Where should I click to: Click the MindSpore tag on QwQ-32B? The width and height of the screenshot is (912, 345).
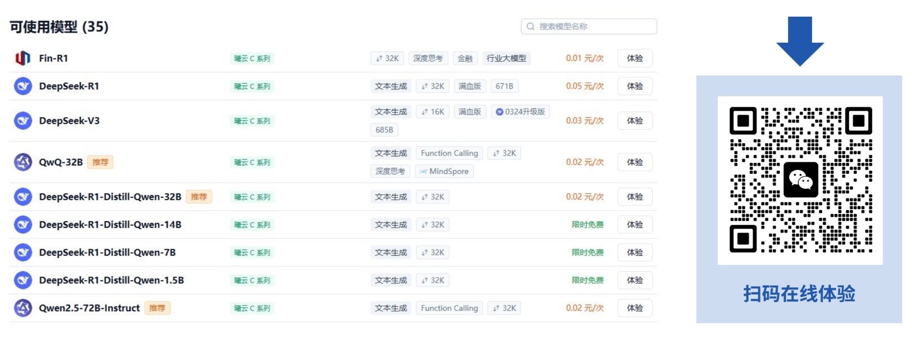[444, 171]
